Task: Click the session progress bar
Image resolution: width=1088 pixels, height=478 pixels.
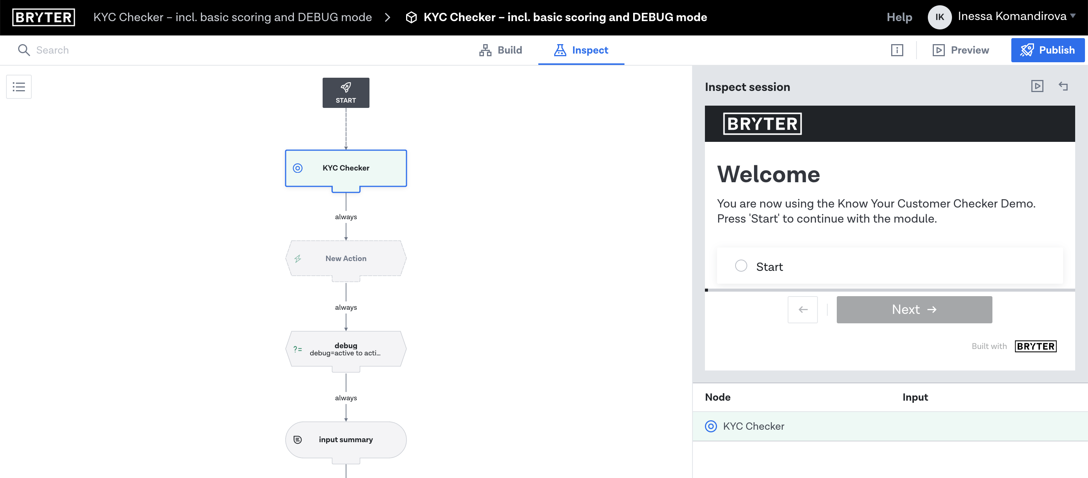Action: point(890,290)
